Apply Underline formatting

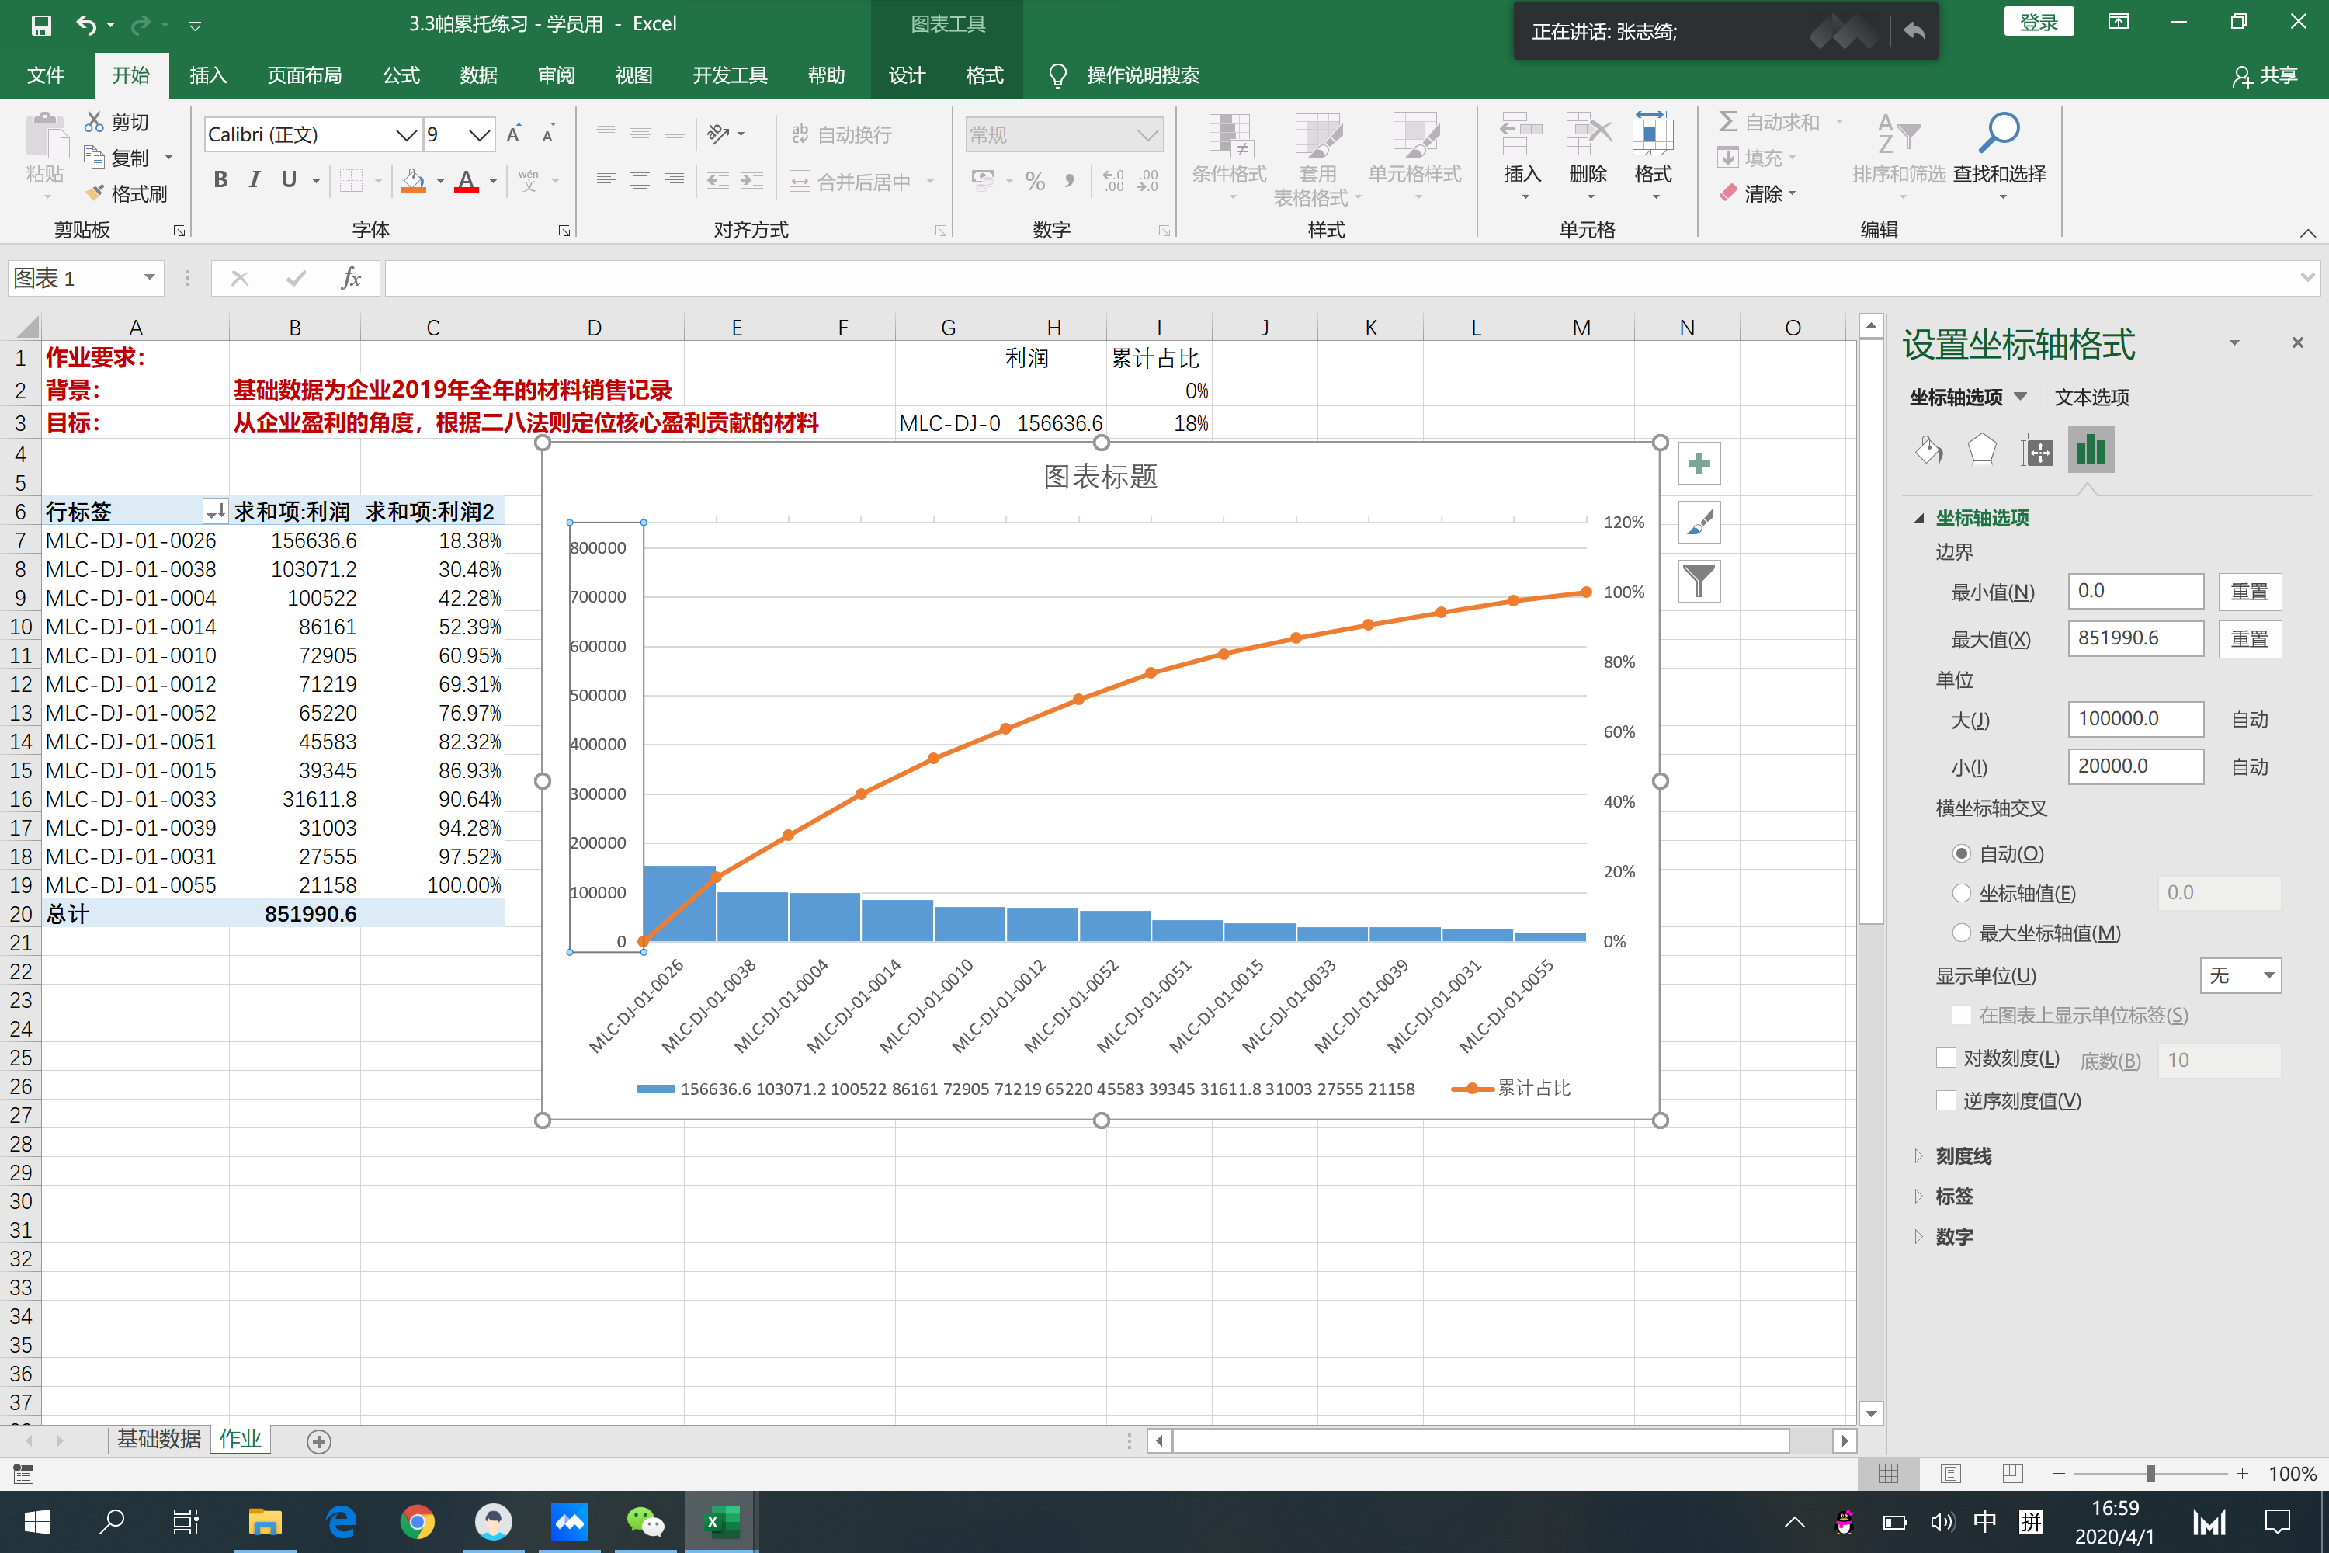pyautogui.click(x=289, y=179)
